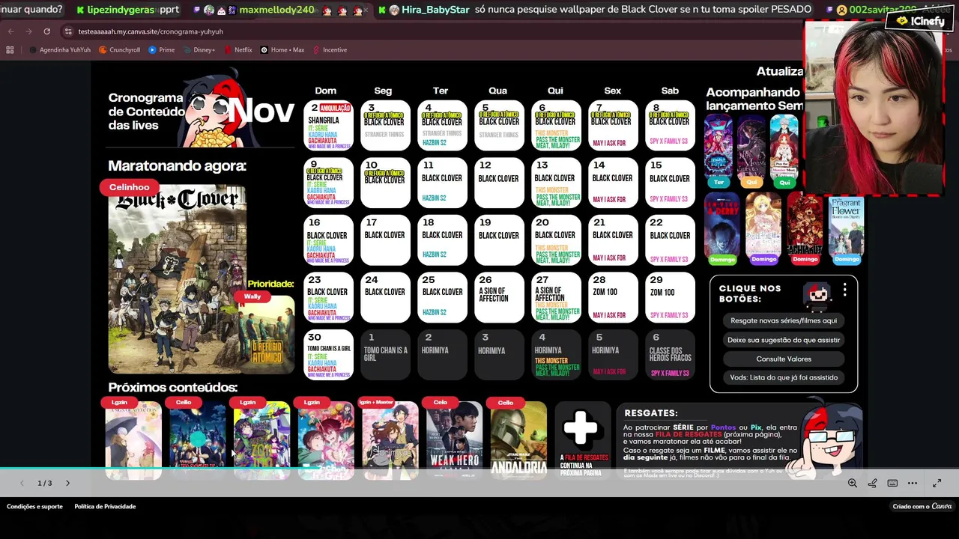The width and height of the screenshot is (959, 539).
Task: Click the Wally red tag
Action: (252, 296)
